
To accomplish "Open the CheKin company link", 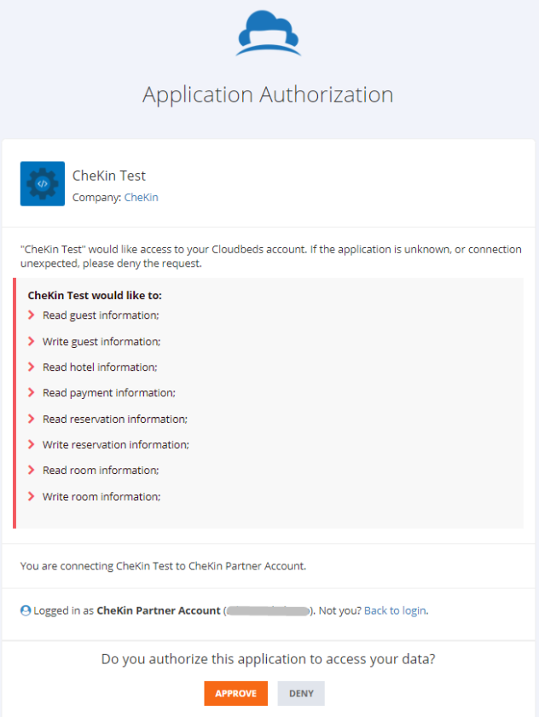I will click(x=142, y=198).
